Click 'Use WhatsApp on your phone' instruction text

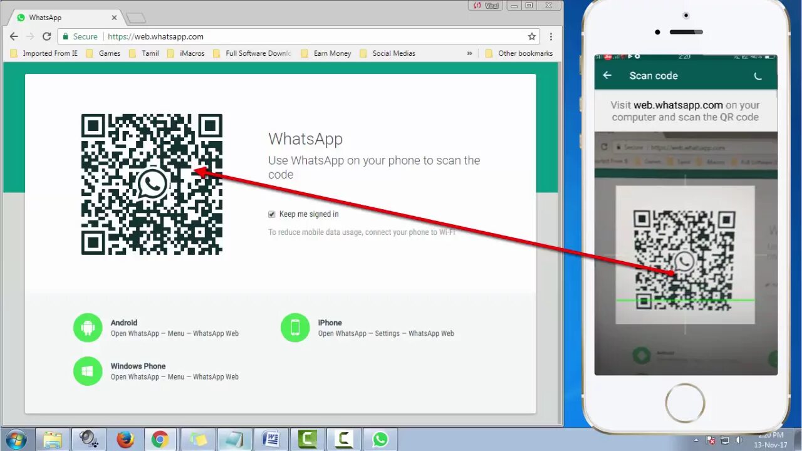tap(374, 167)
